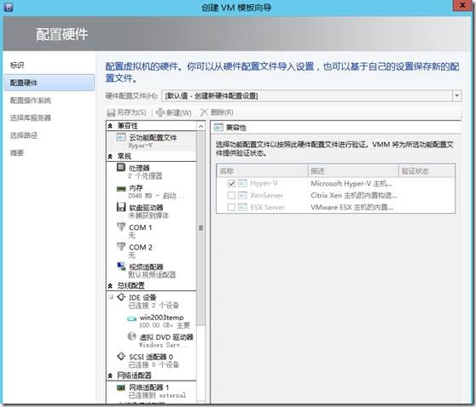
Task: Click the IDE devices icon
Action: [121, 297]
